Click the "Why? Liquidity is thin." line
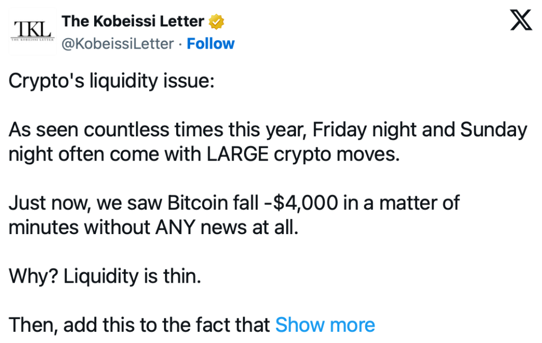The height and width of the screenshot is (343, 542). (x=105, y=276)
